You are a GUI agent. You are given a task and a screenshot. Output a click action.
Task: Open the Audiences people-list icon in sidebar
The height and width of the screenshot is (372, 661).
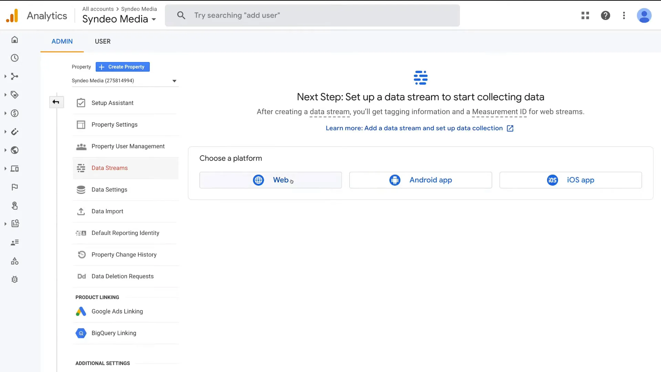(x=14, y=242)
